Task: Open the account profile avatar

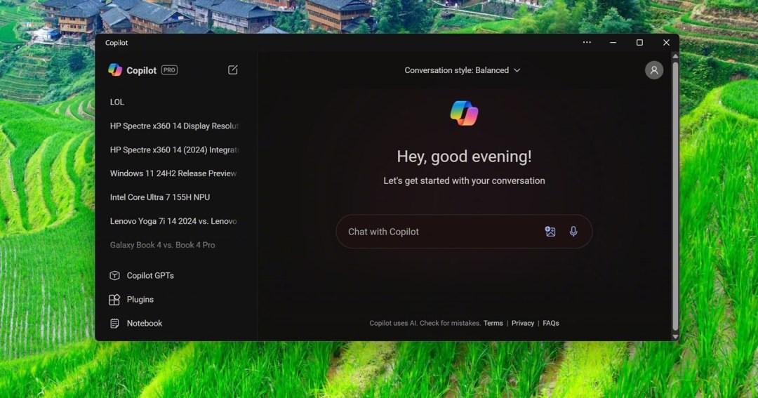Action: [x=653, y=70]
